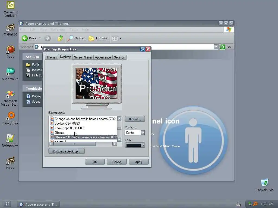
Task: Launch Notepad++ desktop shortcut
Action: (x=10, y=141)
